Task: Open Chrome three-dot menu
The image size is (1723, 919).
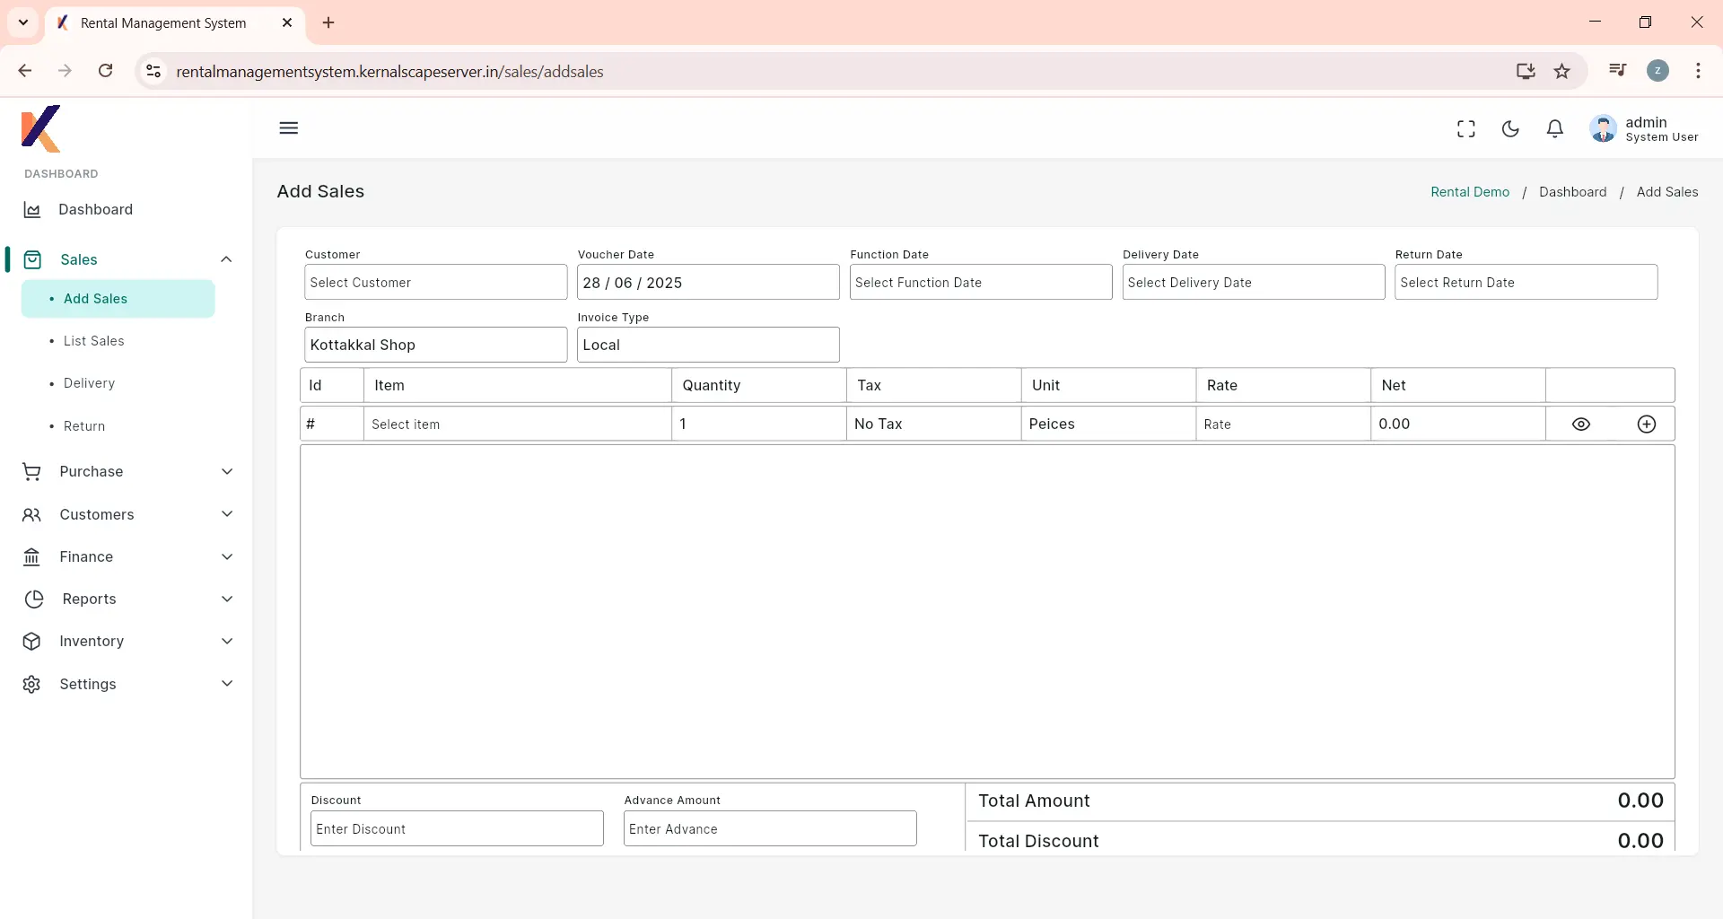Action: click(x=1698, y=71)
